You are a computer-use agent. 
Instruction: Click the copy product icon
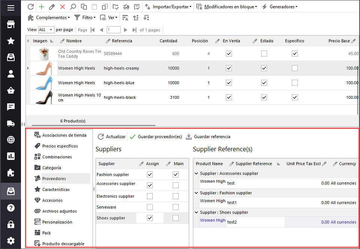click(84, 7)
